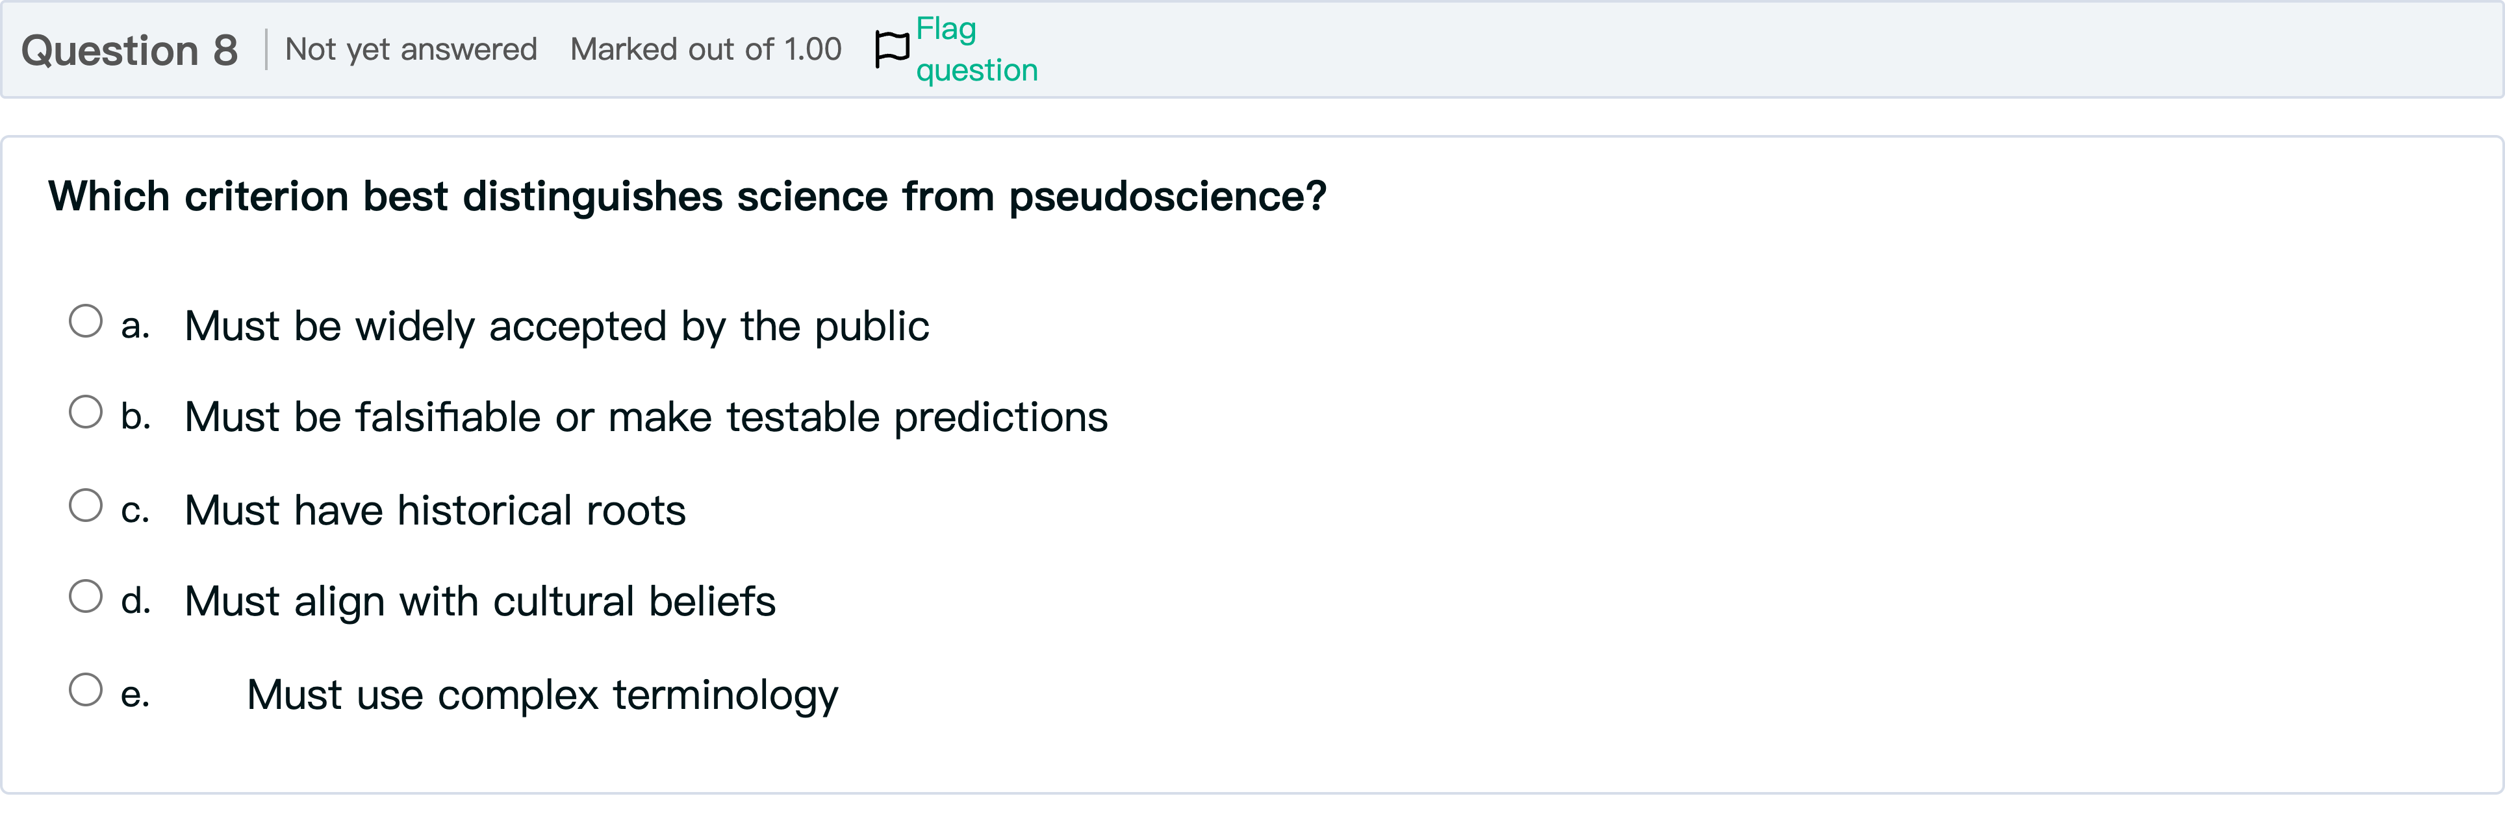This screenshot has height=831, width=2505.
Task: Choose the radio circle for option b
Action: [86, 412]
